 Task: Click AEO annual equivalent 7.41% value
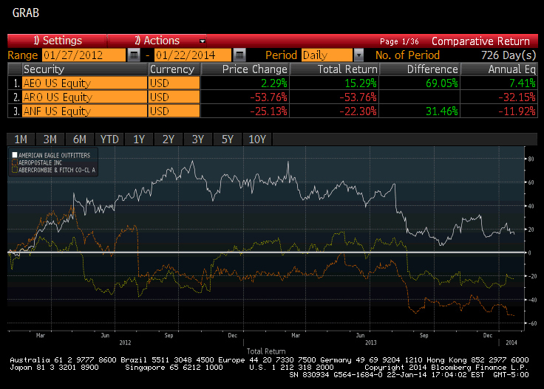pyautogui.click(x=522, y=83)
